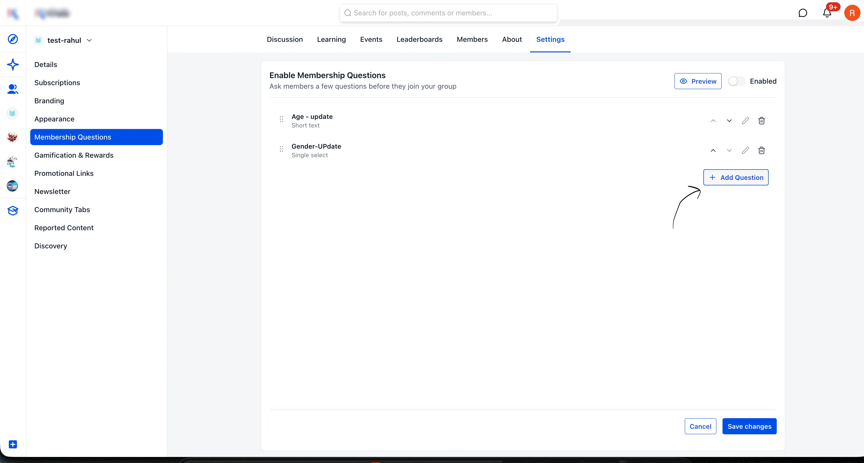Open the chat messages icon in header
Screen dimensions: 864x463
pyautogui.click(x=803, y=13)
